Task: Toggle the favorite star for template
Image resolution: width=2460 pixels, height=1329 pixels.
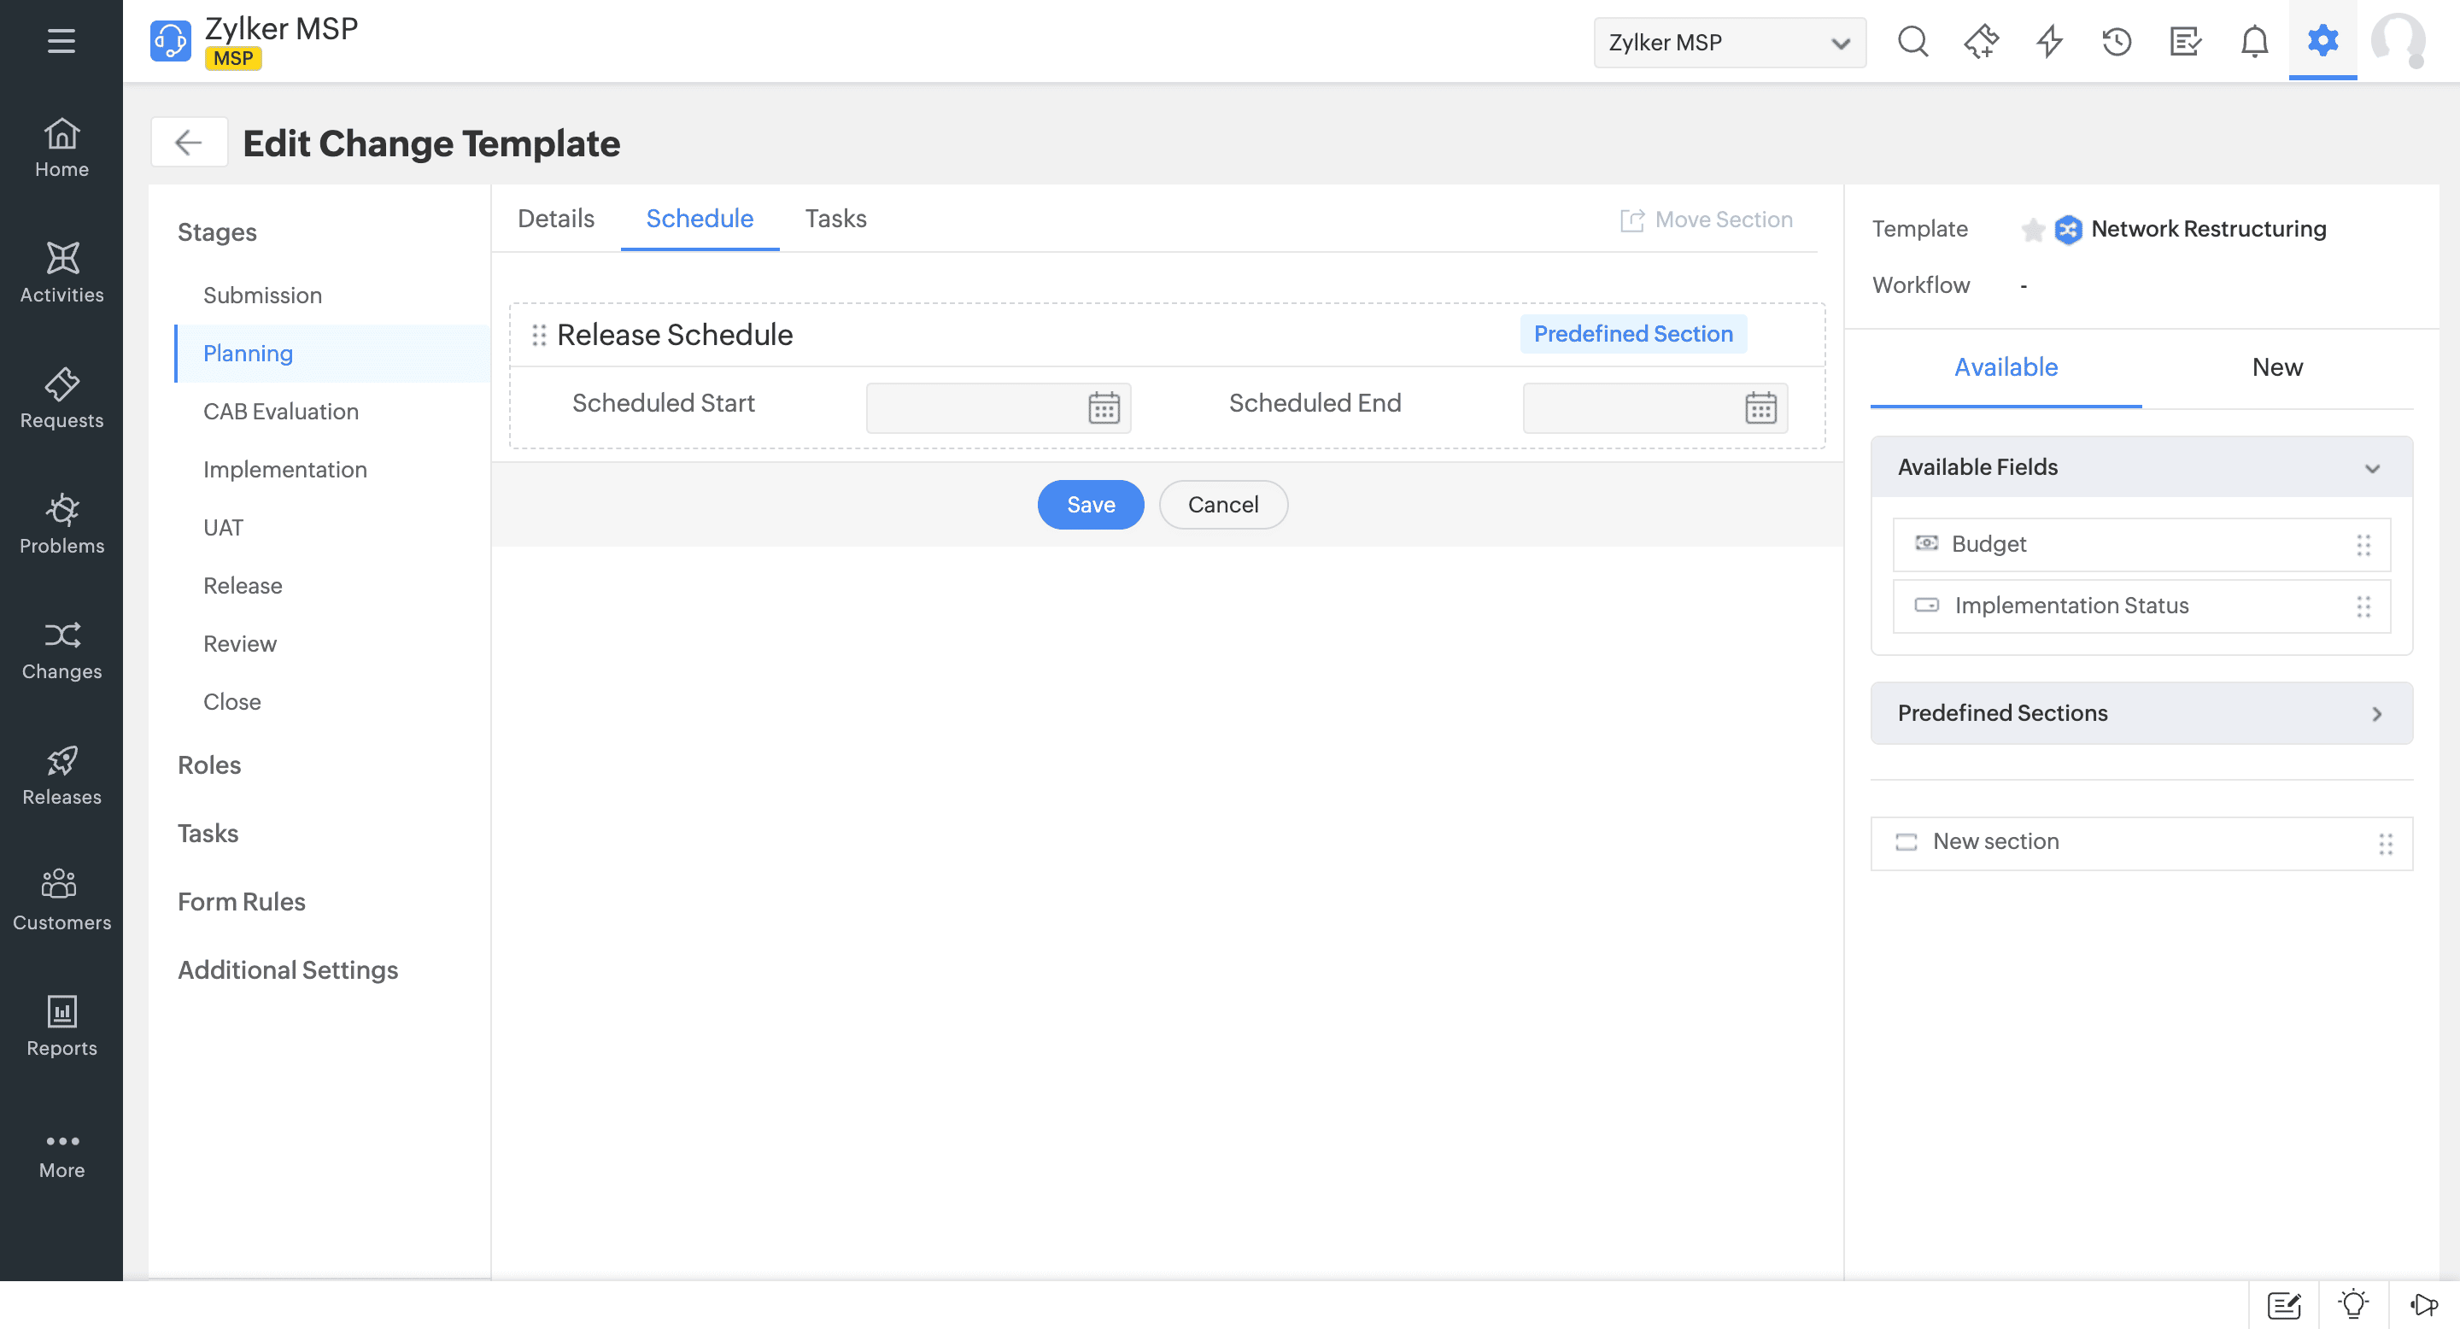Action: (x=2032, y=229)
